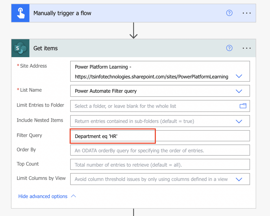
Task: Click into the Filter Query field
Action: 160,136
